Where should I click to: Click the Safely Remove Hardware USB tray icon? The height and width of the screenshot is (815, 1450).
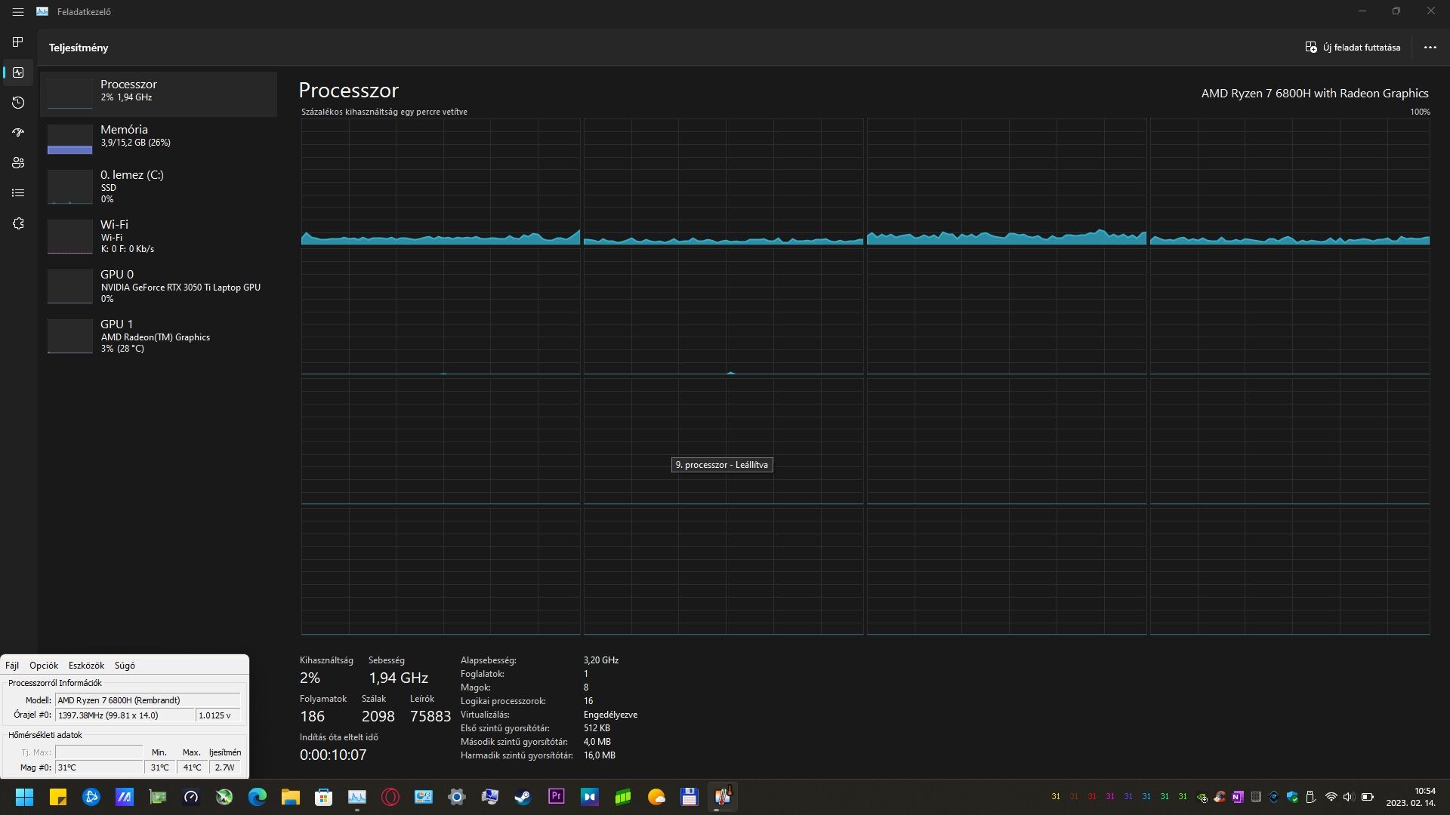(1310, 797)
